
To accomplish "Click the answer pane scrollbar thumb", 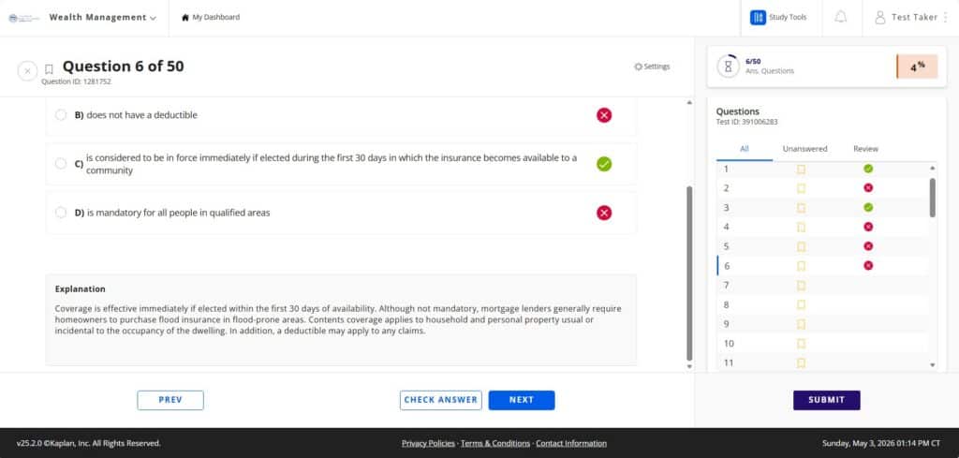I will click(x=690, y=273).
